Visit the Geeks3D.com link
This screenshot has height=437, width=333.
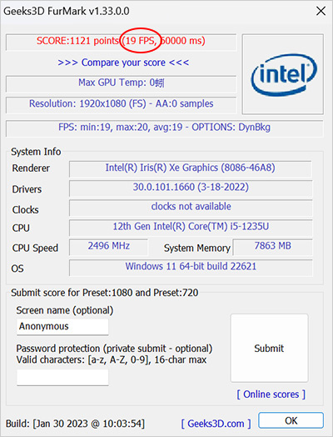click(216, 424)
